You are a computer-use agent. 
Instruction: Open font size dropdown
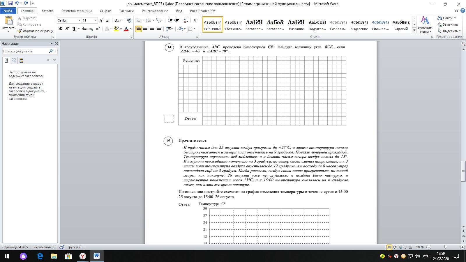pyautogui.click(x=96, y=20)
